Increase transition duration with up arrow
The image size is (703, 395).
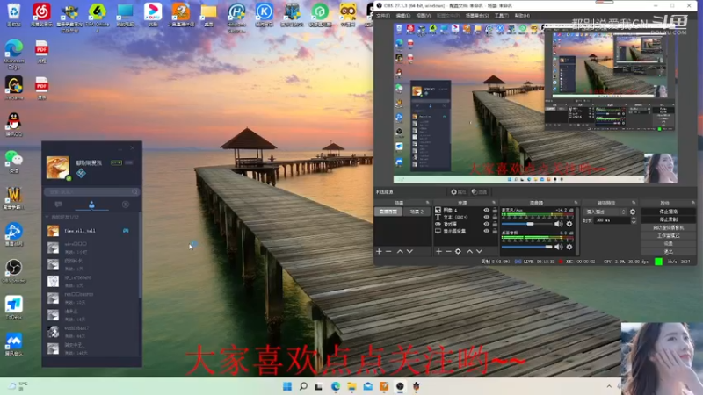[634, 219]
